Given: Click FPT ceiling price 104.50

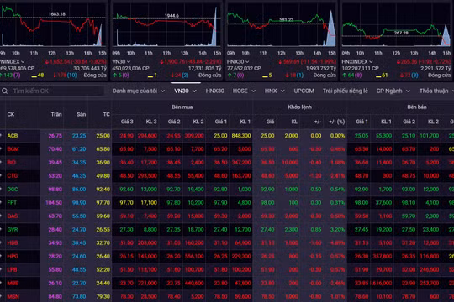Looking at the screenshot, I should pos(54,202).
